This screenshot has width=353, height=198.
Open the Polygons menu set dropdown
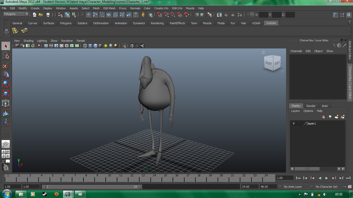pos(16,14)
